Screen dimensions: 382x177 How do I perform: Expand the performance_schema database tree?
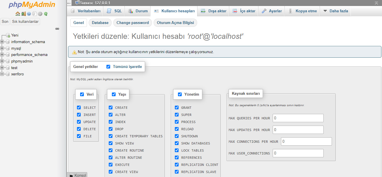(2, 55)
